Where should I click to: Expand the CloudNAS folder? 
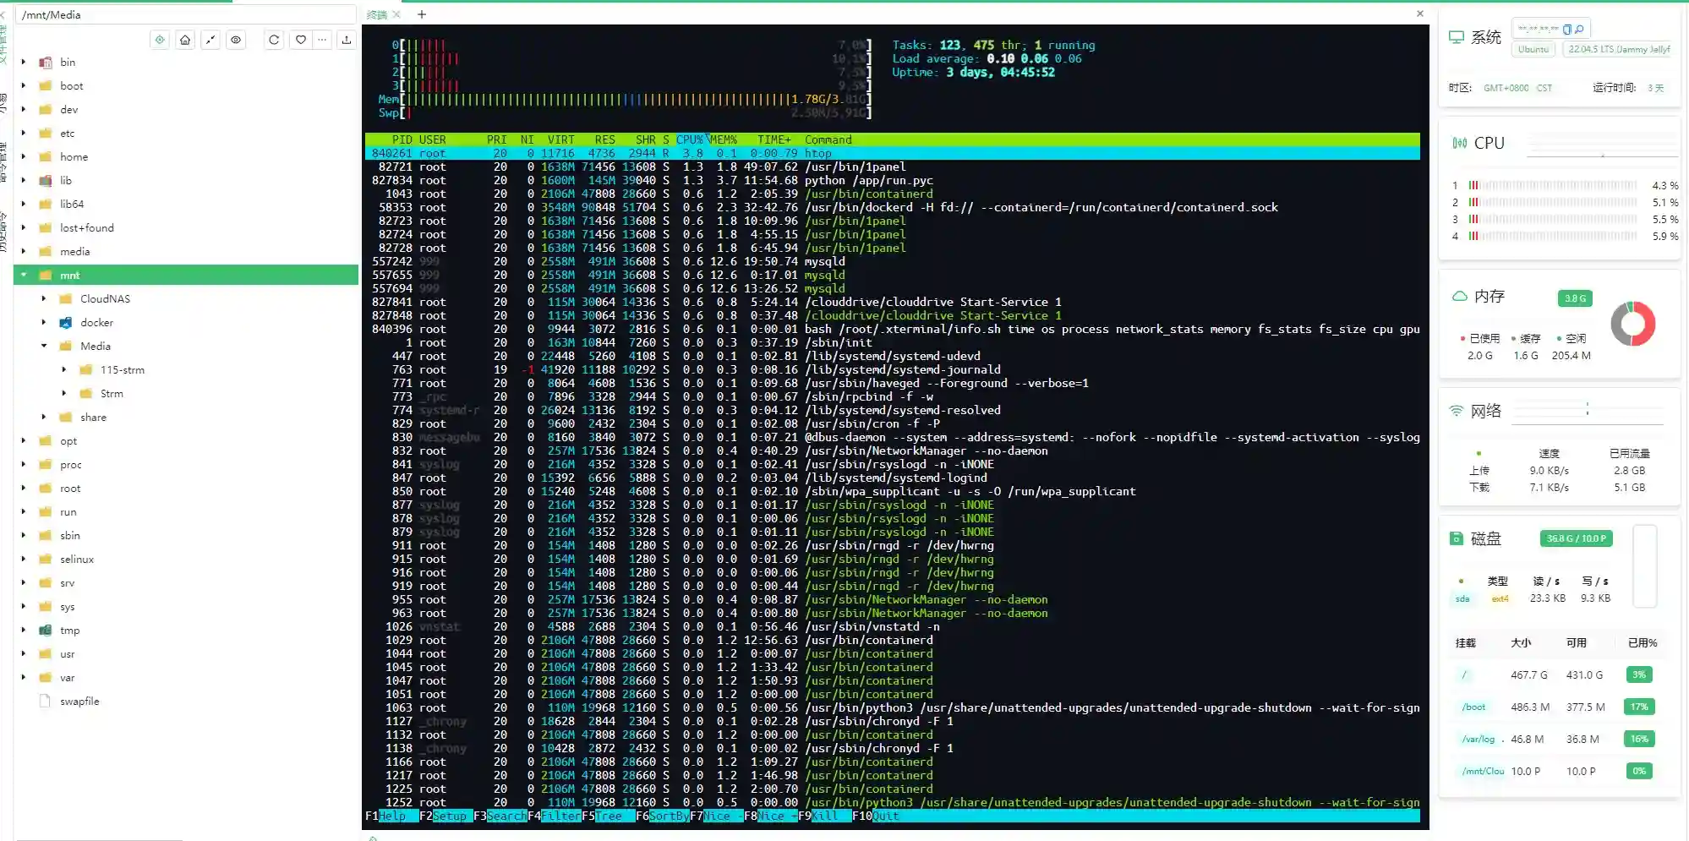pyautogui.click(x=45, y=298)
